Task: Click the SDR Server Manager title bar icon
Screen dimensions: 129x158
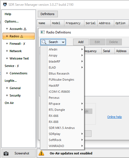Action: [x=5, y=5]
